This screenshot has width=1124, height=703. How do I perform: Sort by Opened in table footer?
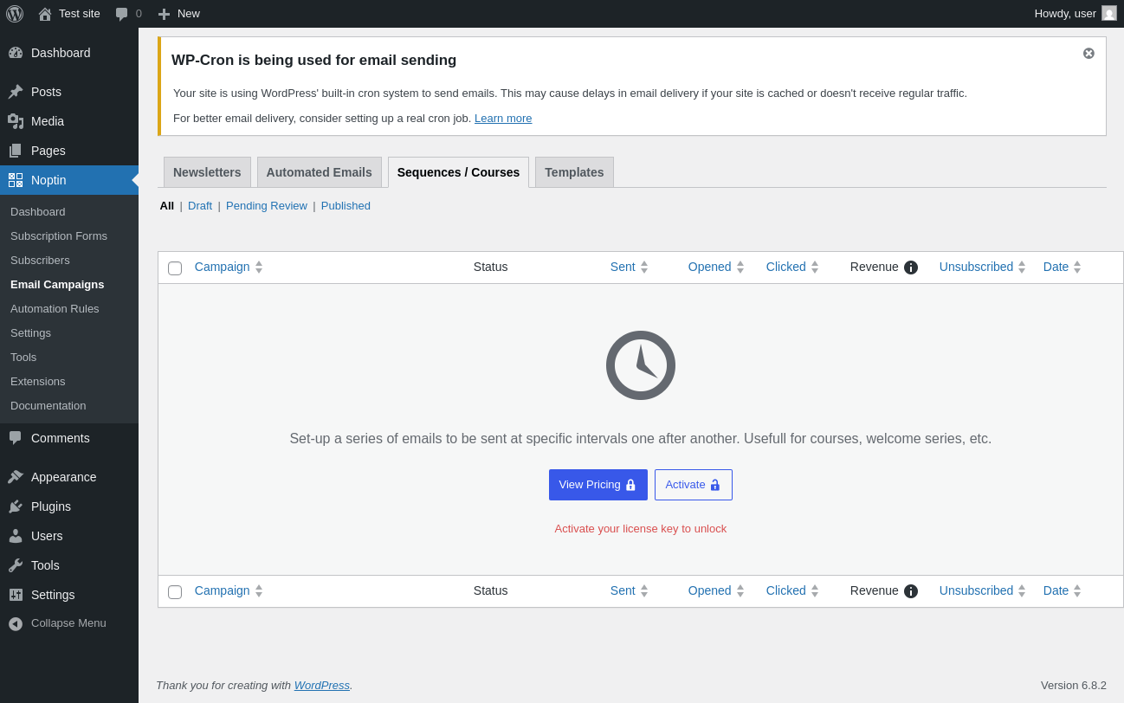pos(716,590)
